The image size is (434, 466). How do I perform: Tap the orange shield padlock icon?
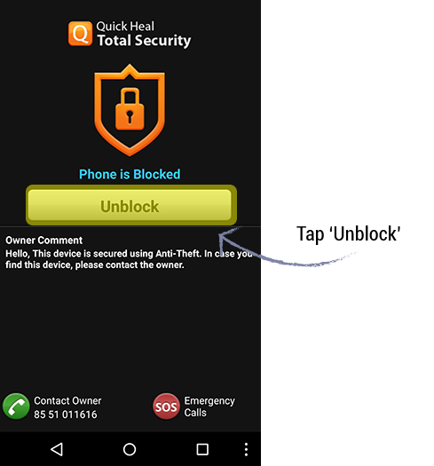pos(130,110)
